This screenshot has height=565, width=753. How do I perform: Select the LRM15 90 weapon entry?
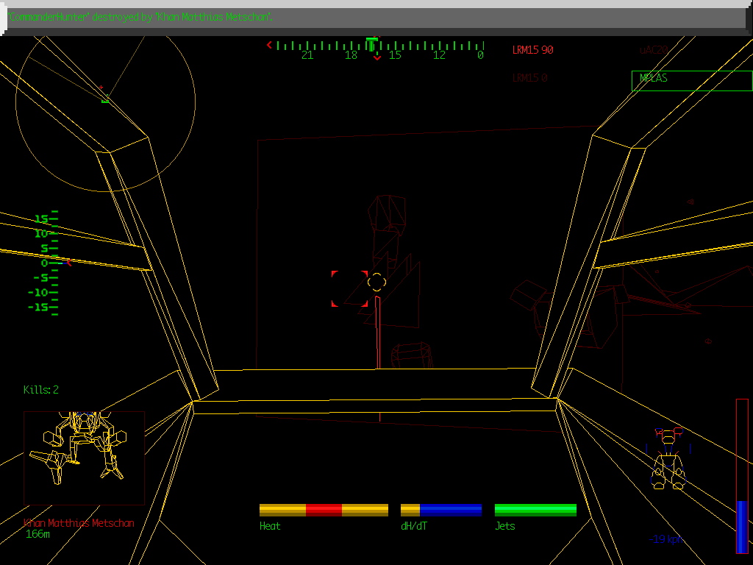point(532,51)
